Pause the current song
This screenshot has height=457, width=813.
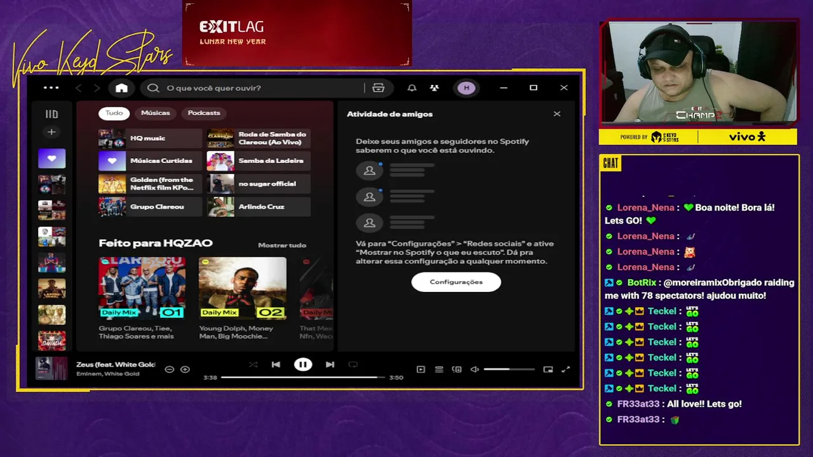tap(303, 364)
